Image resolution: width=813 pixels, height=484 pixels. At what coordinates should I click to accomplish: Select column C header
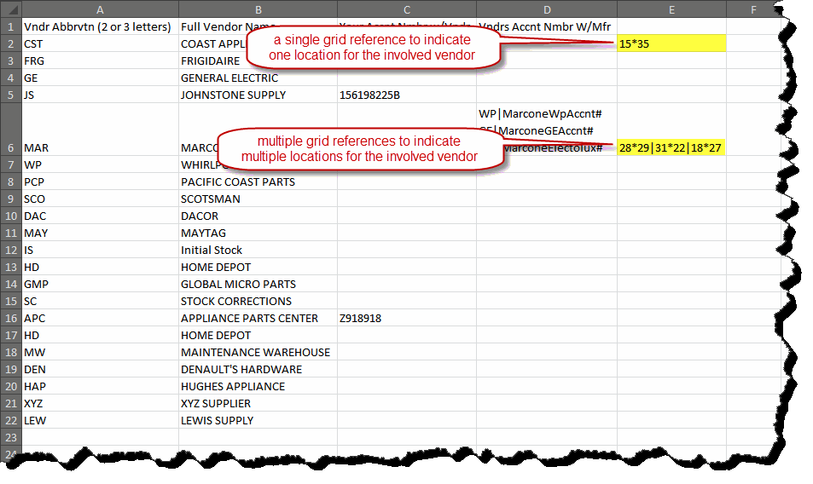point(406,9)
